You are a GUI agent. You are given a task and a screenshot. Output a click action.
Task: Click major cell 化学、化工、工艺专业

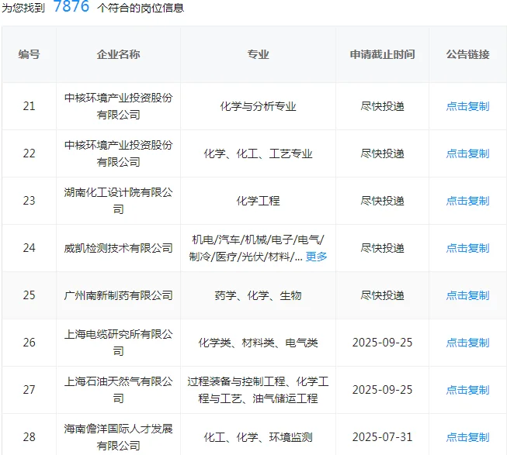(258, 153)
